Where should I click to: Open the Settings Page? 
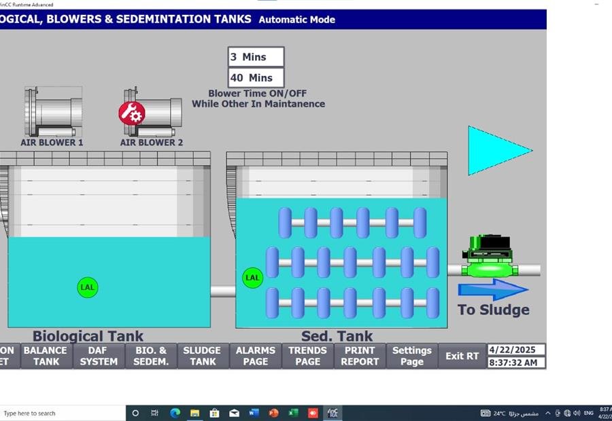(412, 356)
